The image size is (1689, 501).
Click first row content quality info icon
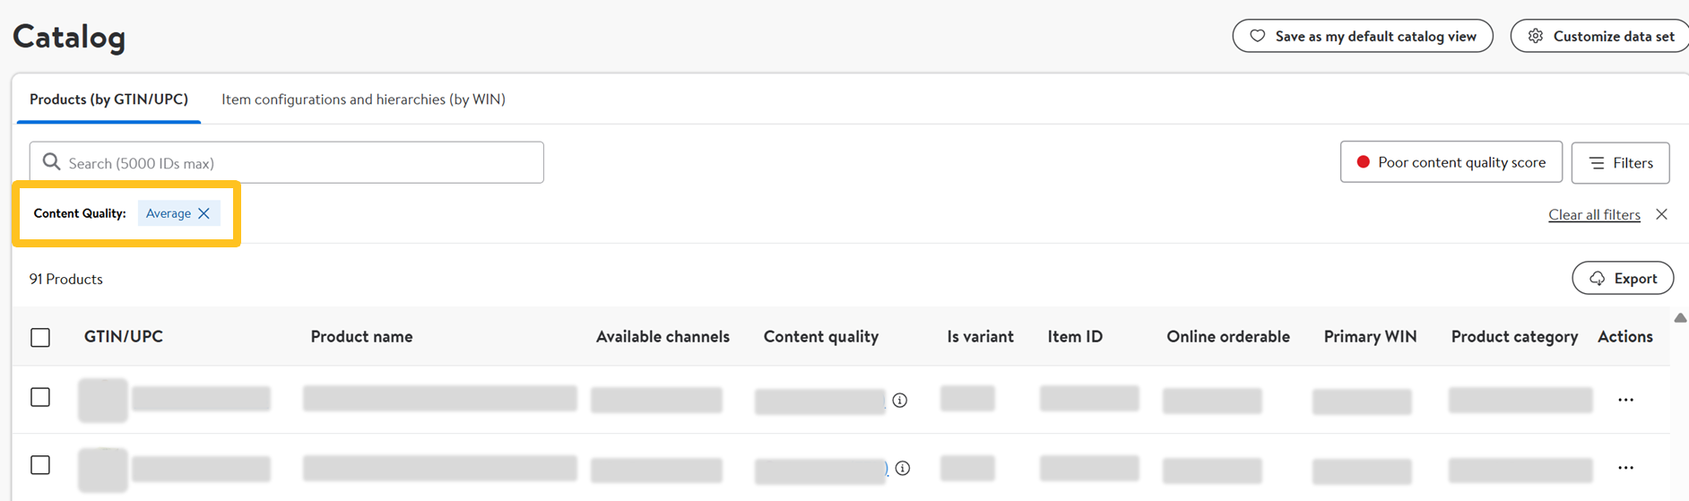[900, 401]
